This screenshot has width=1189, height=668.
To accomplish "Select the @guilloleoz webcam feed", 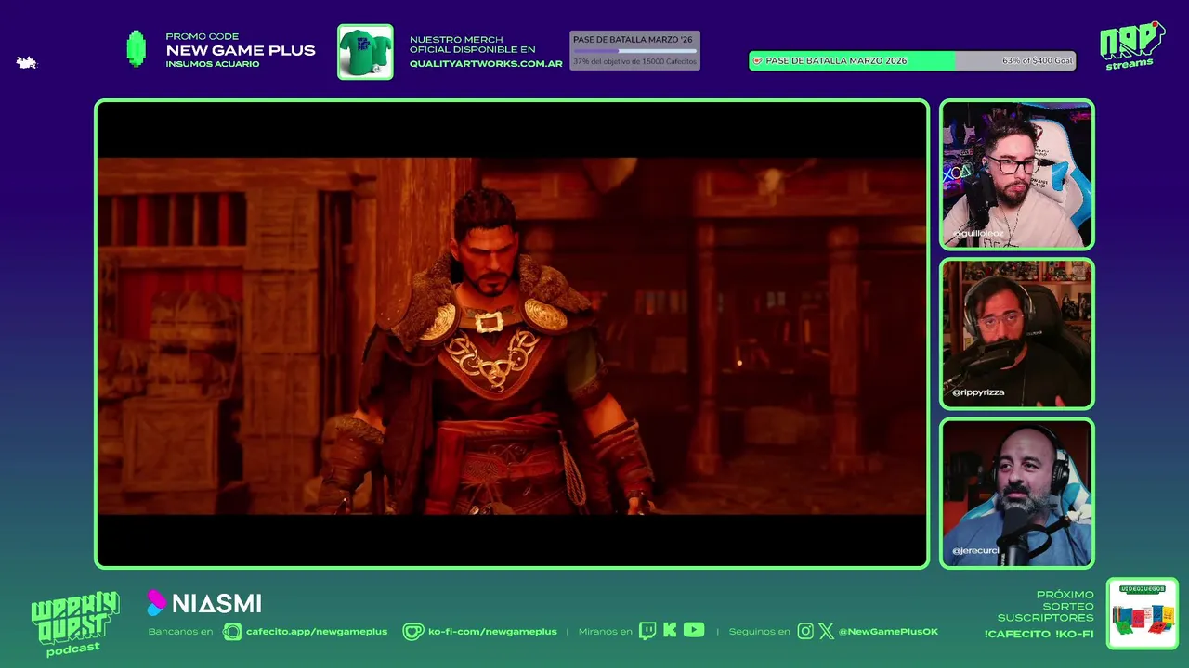I will 1017,174.
